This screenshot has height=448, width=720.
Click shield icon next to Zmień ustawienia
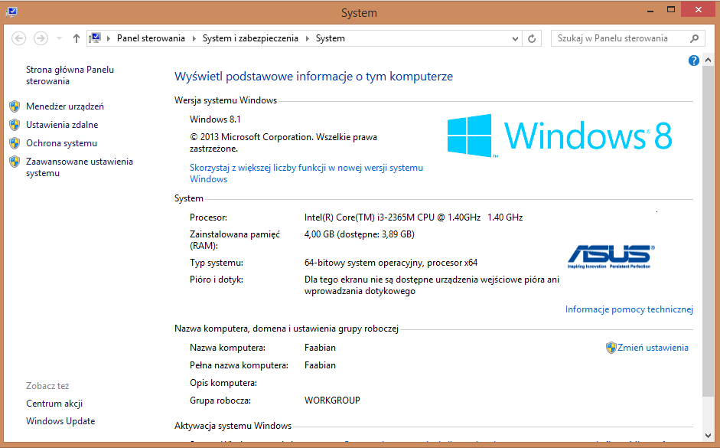tap(611, 348)
